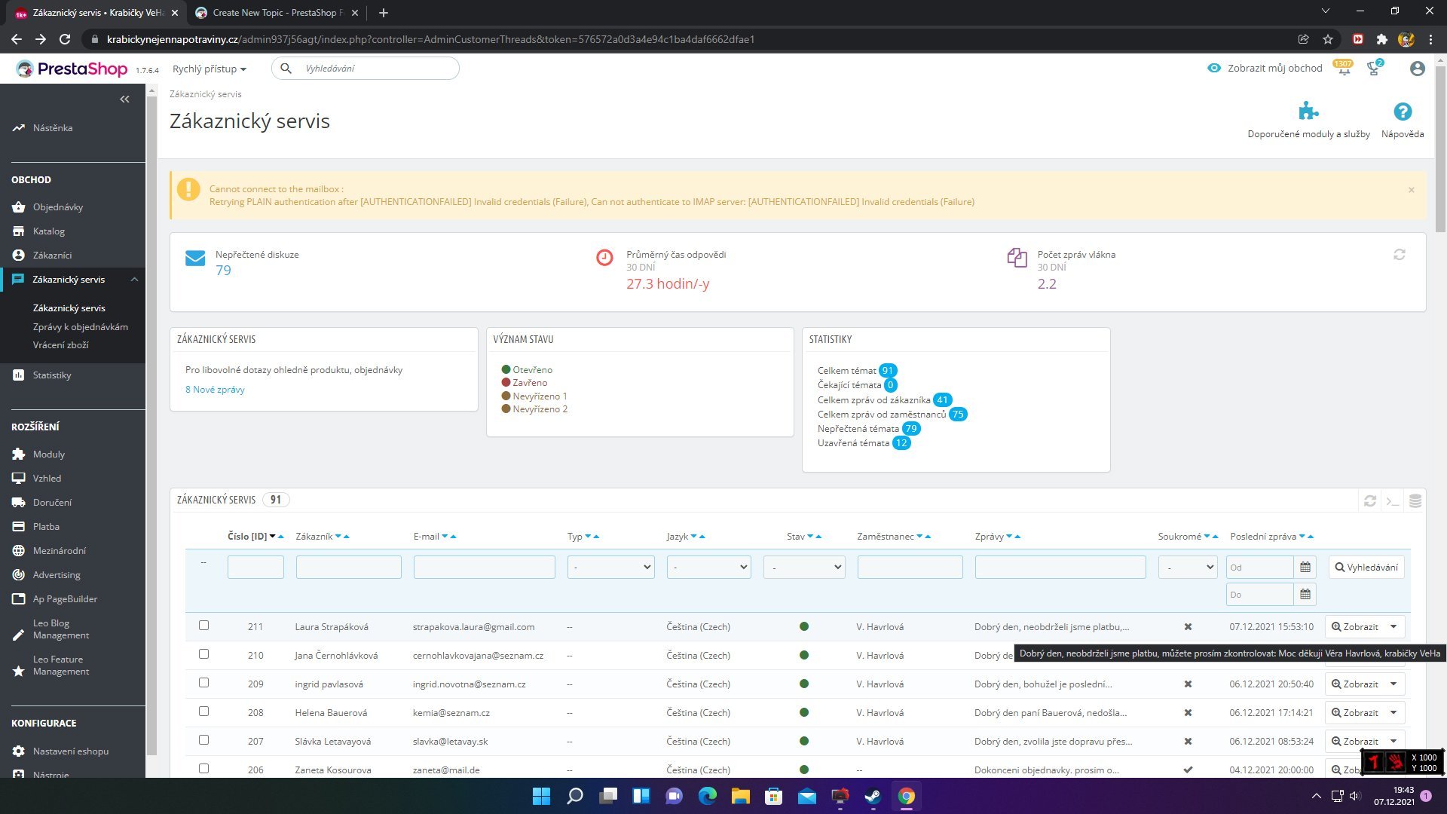Open the Jazyk filter dropdown
This screenshot has height=814, width=1447.
coord(708,568)
